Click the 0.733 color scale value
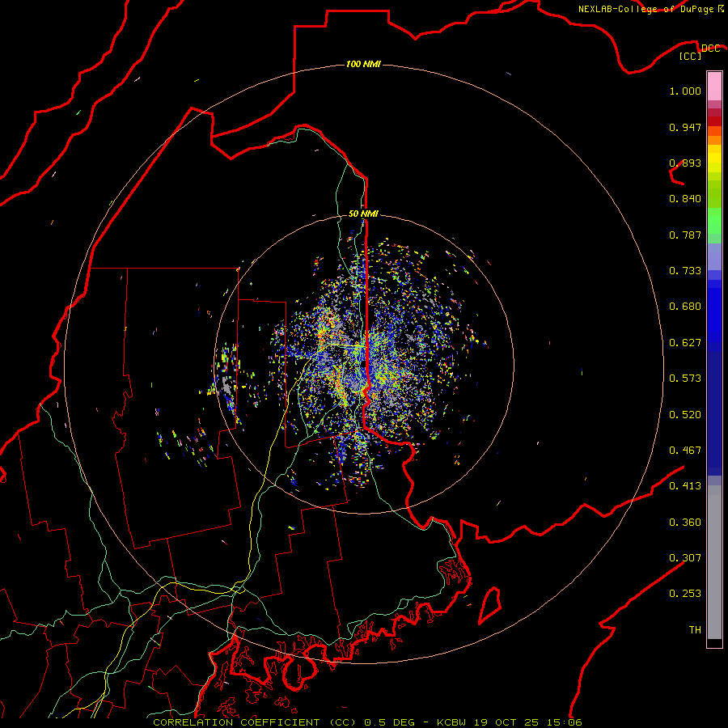 685,271
